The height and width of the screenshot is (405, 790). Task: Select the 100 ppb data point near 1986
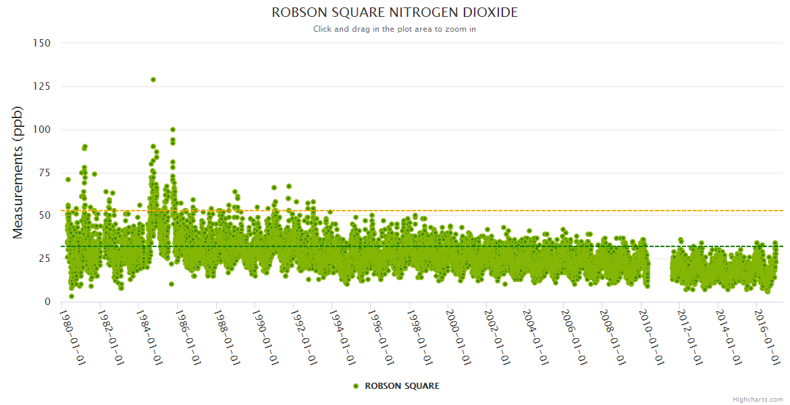[x=173, y=130]
